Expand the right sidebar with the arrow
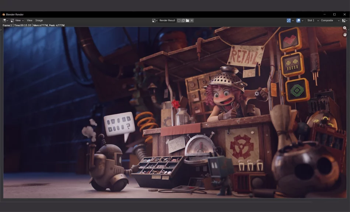350x212 pixels. tap(349, 29)
